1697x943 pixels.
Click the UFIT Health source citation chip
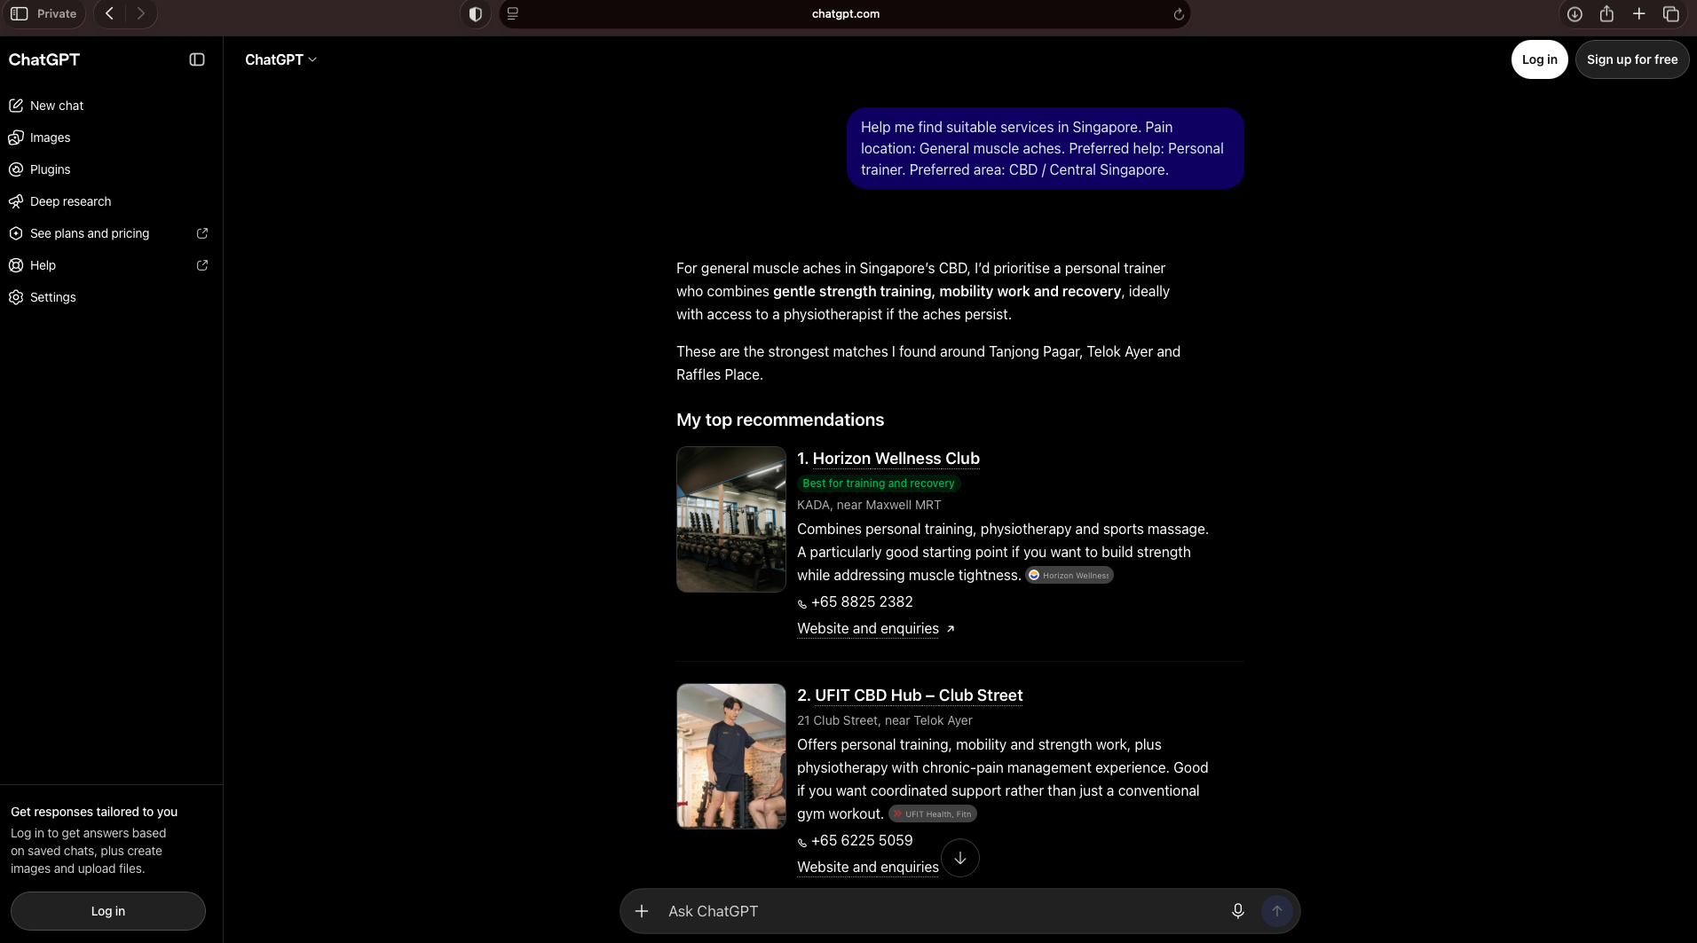[933, 813]
